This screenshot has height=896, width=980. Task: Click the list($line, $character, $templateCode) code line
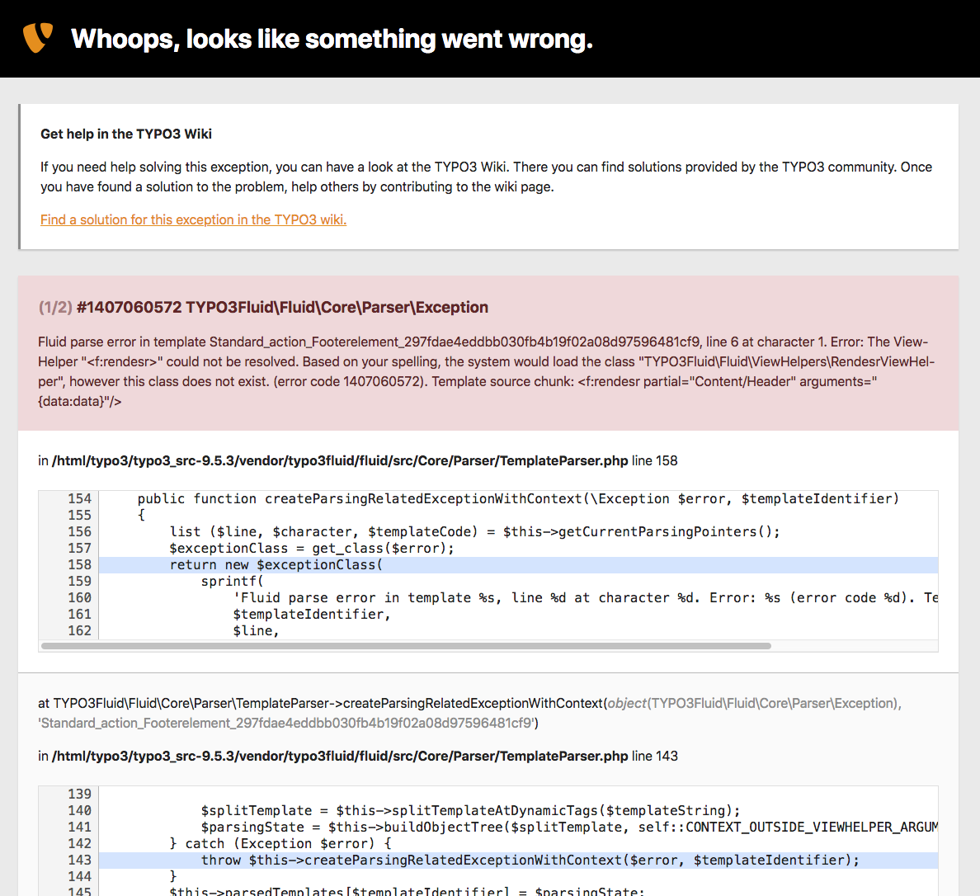click(474, 531)
